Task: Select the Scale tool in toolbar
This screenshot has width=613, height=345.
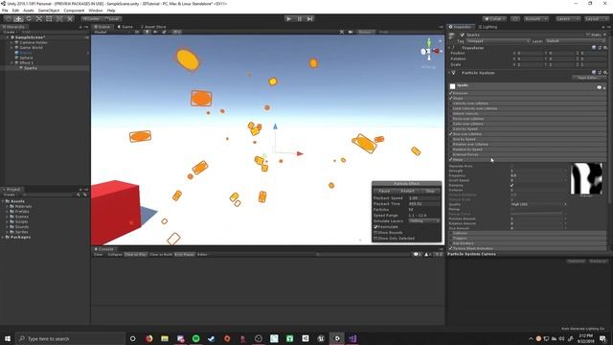Action: (x=38, y=19)
